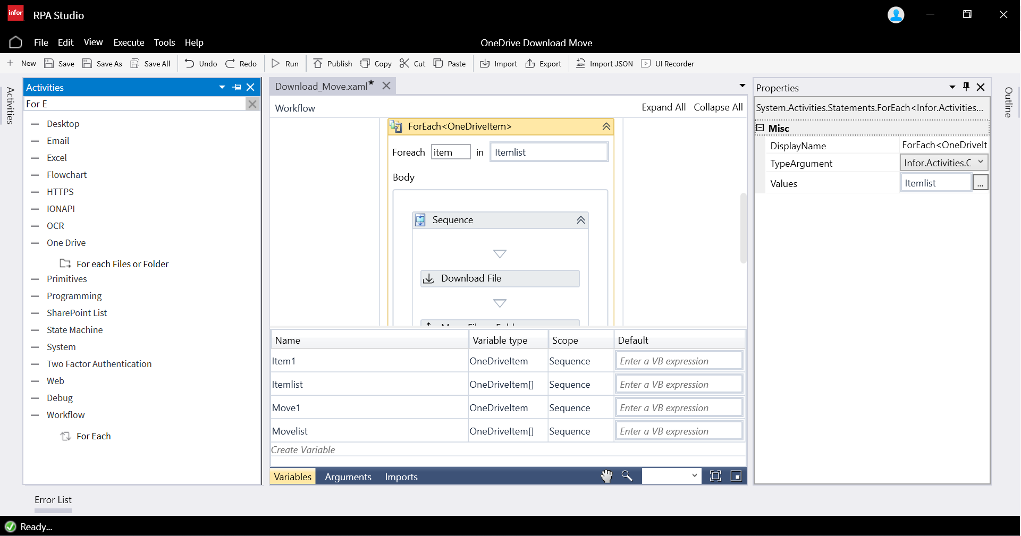Screen dimensions: 1021x536
Task: Open the Values expression editor ellipsis button
Action: 980,183
